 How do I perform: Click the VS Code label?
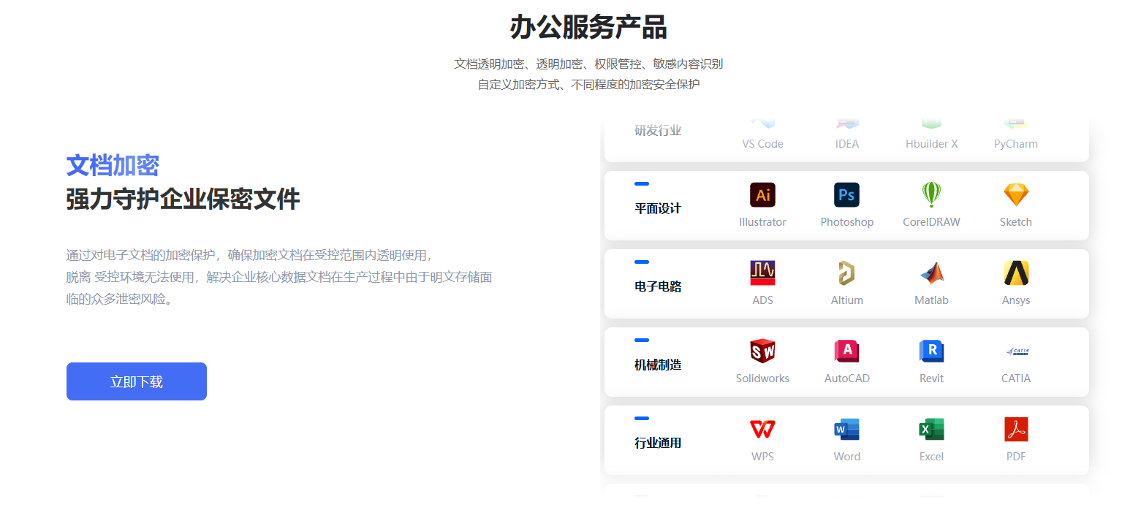(762, 144)
